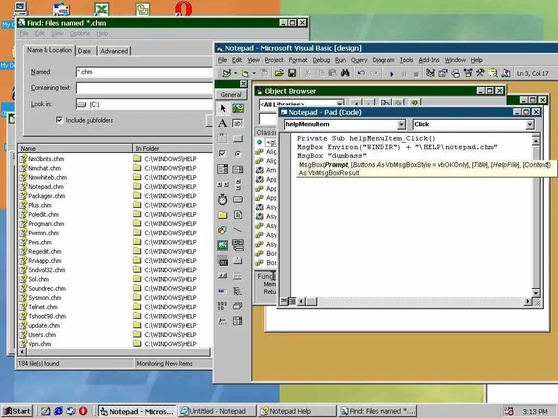This screenshot has width=558, height=418.
Task: Click the Name column header in results list
Action: 75,149
